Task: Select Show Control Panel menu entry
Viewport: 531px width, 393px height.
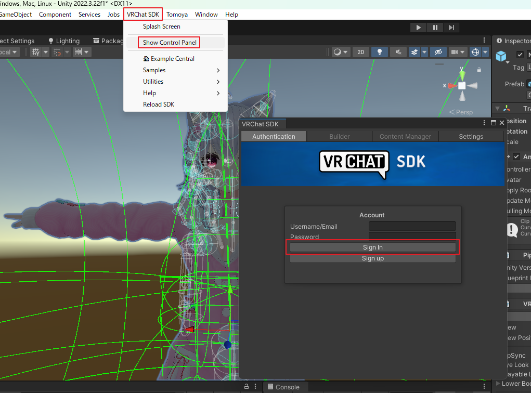Action: [x=170, y=43]
